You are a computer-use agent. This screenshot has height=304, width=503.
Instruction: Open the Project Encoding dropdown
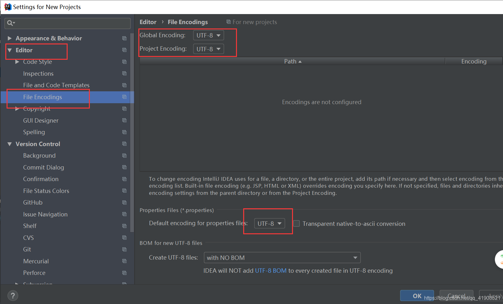tap(208, 49)
